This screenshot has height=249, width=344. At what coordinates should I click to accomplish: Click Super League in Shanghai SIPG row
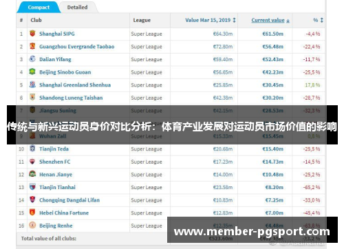tap(147, 34)
